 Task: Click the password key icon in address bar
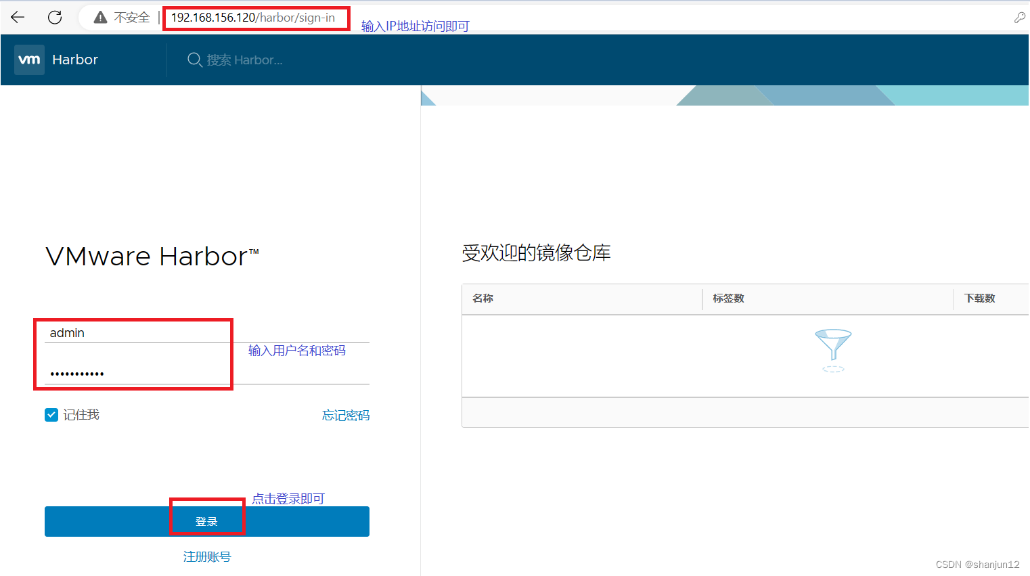click(x=1019, y=18)
